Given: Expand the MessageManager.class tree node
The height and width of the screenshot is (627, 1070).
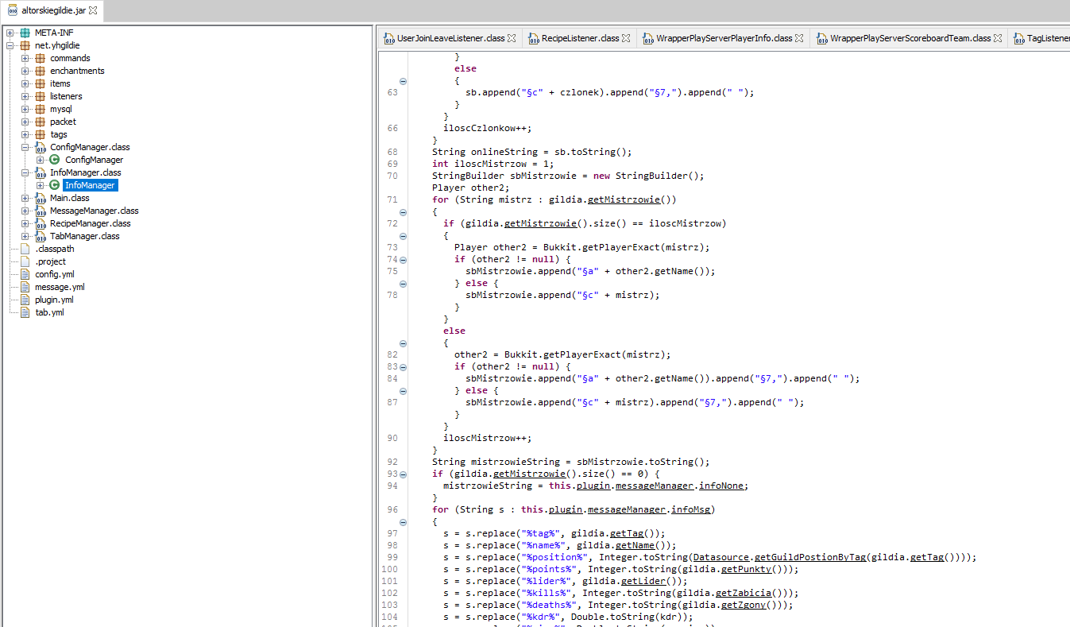Looking at the screenshot, I should click(25, 211).
